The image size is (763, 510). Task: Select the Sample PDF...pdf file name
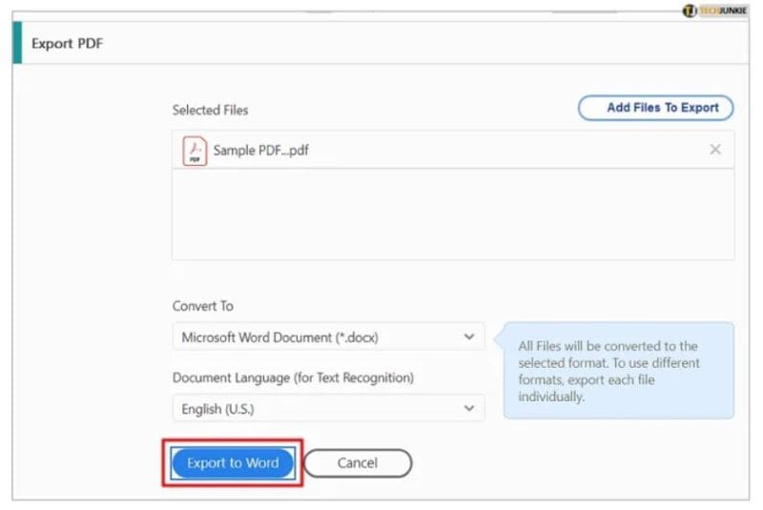click(x=261, y=151)
